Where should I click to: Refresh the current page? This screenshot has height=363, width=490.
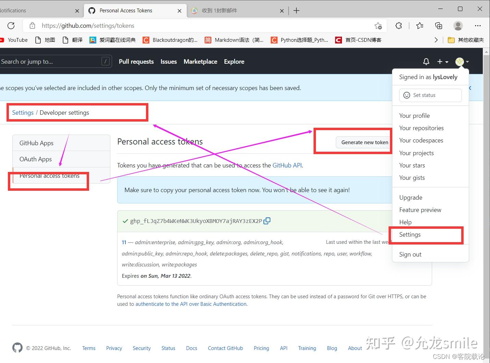coord(11,26)
